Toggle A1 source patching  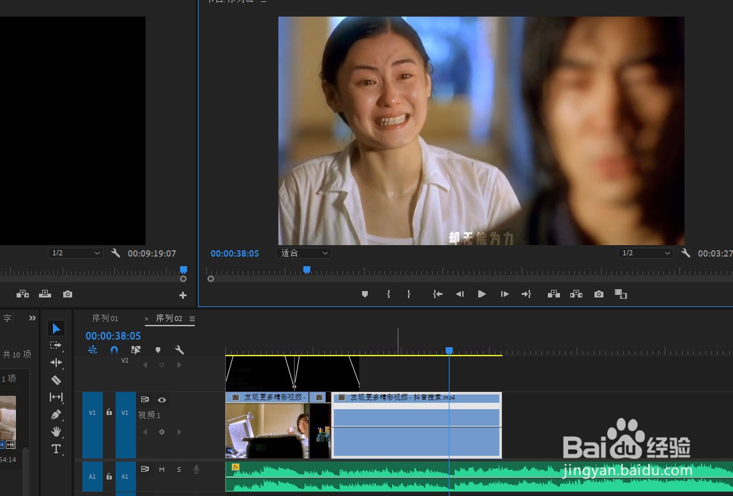point(92,477)
